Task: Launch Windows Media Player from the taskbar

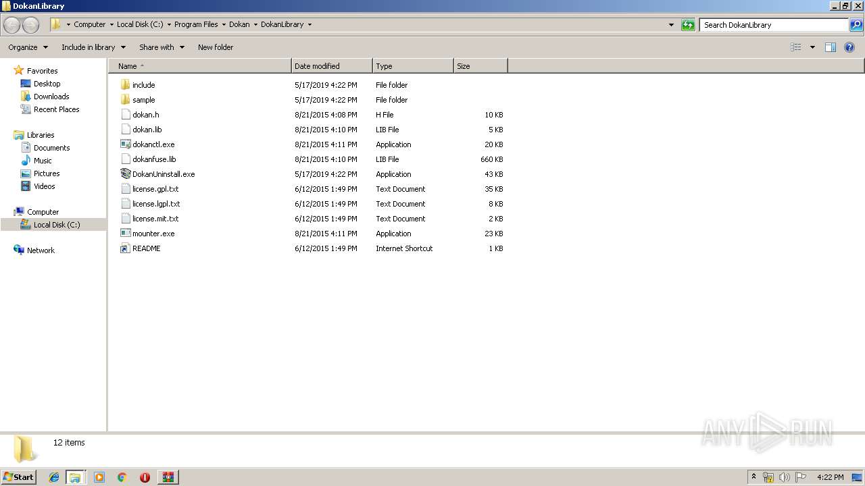Action: (99, 477)
